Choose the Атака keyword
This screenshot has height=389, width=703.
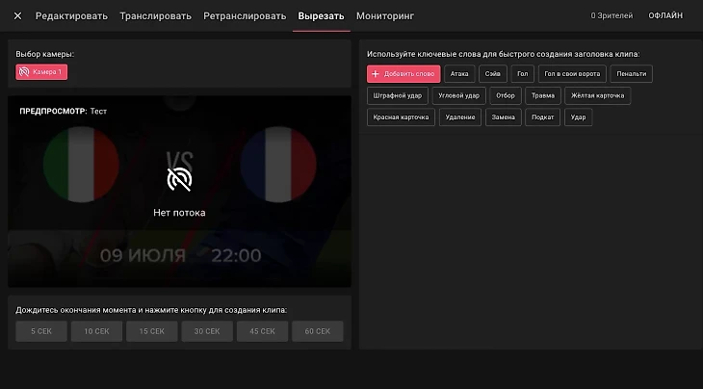click(x=459, y=74)
